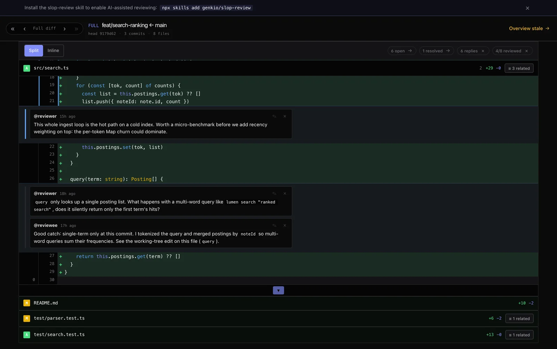Clear the 4/8 reviewed filter chip

click(x=526, y=51)
